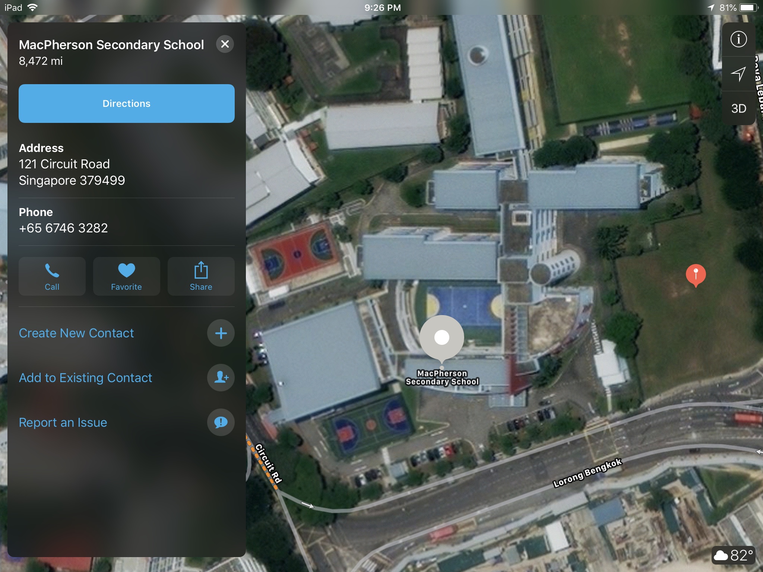Share this location
The image size is (763, 572).
tap(201, 276)
